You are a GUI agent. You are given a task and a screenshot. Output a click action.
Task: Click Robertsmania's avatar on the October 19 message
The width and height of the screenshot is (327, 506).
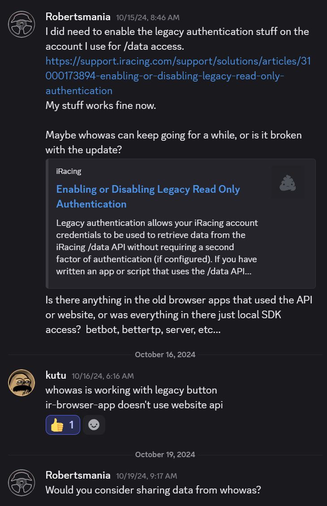pyautogui.click(x=22, y=483)
